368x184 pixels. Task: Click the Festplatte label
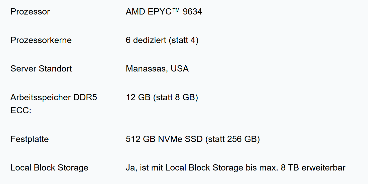point(30,139)
